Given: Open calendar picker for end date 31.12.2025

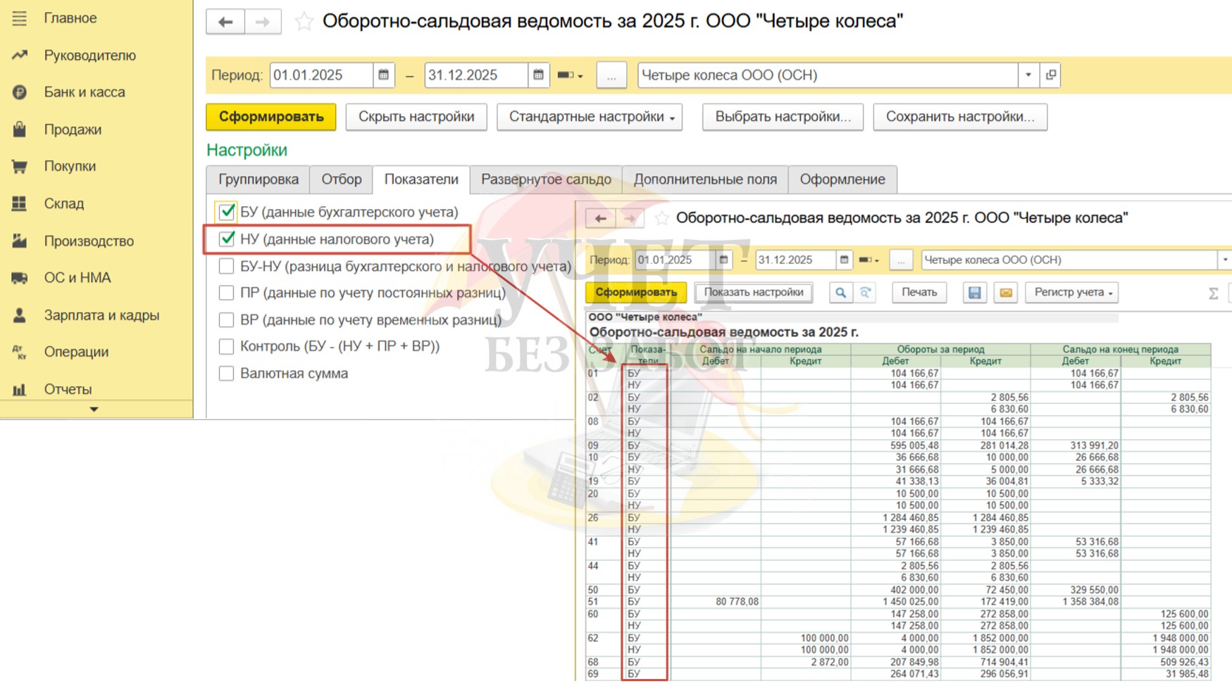Looking at the screenshot, I should (x=538, y=75).
